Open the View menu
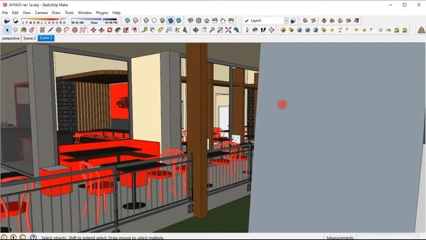The height and width of the screenshot is (240, 426). (27, 13)
